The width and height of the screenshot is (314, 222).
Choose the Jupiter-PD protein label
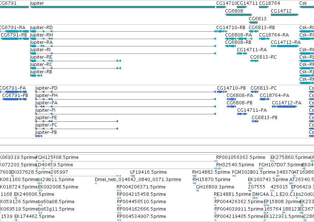pos(46,88)
